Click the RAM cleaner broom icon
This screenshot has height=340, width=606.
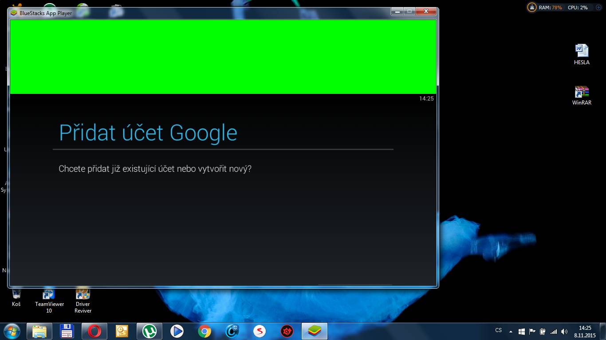pos(532,8)
